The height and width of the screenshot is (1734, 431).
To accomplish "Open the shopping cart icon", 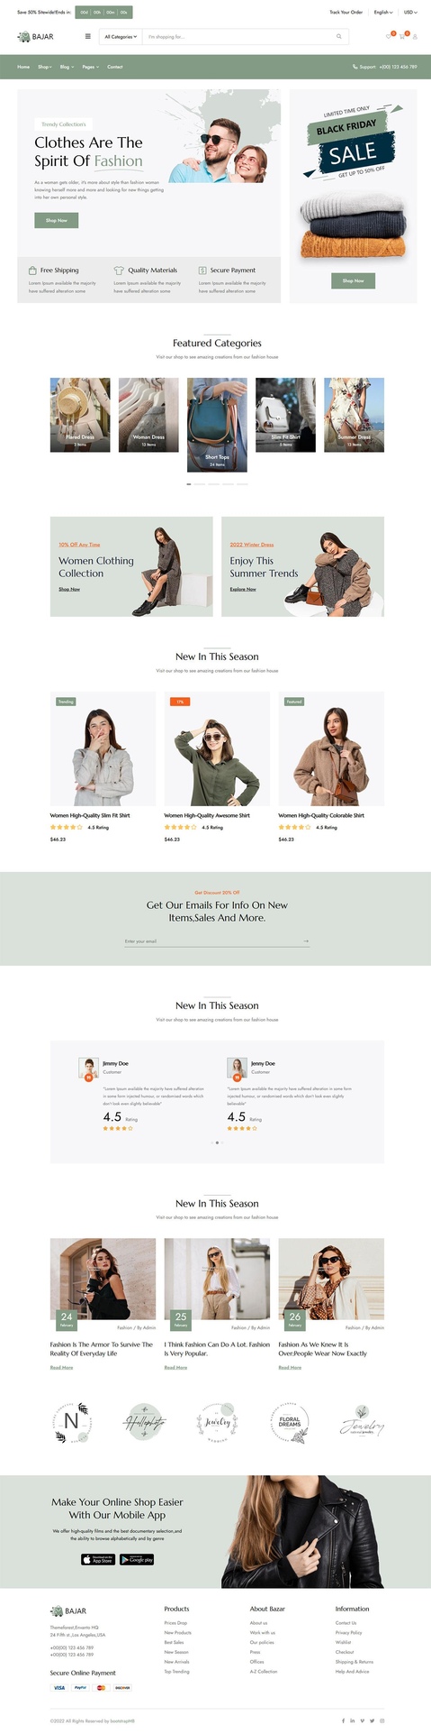I will pyautogui.click(x=402, y=37).
